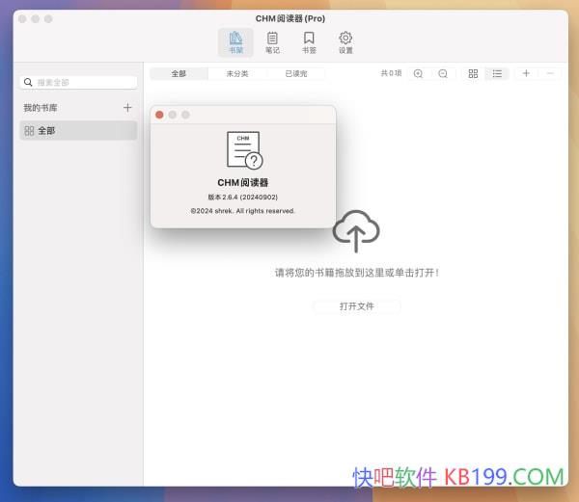Select 全部 in the library sidebar
This screenshot has height=502, width=579.
click(x=78, y=130)
